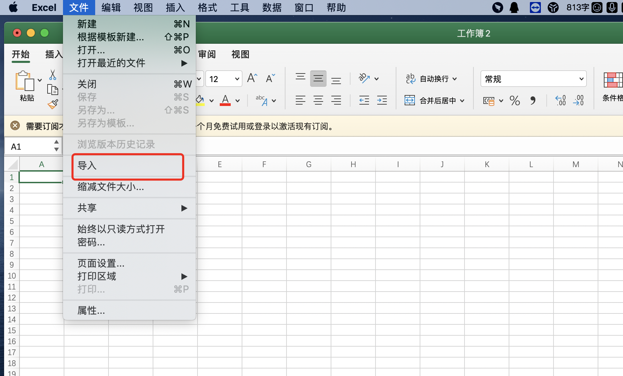The image size is (623, 376).
Task: Click the Cut scissors icon
Action: coord(52,75)
